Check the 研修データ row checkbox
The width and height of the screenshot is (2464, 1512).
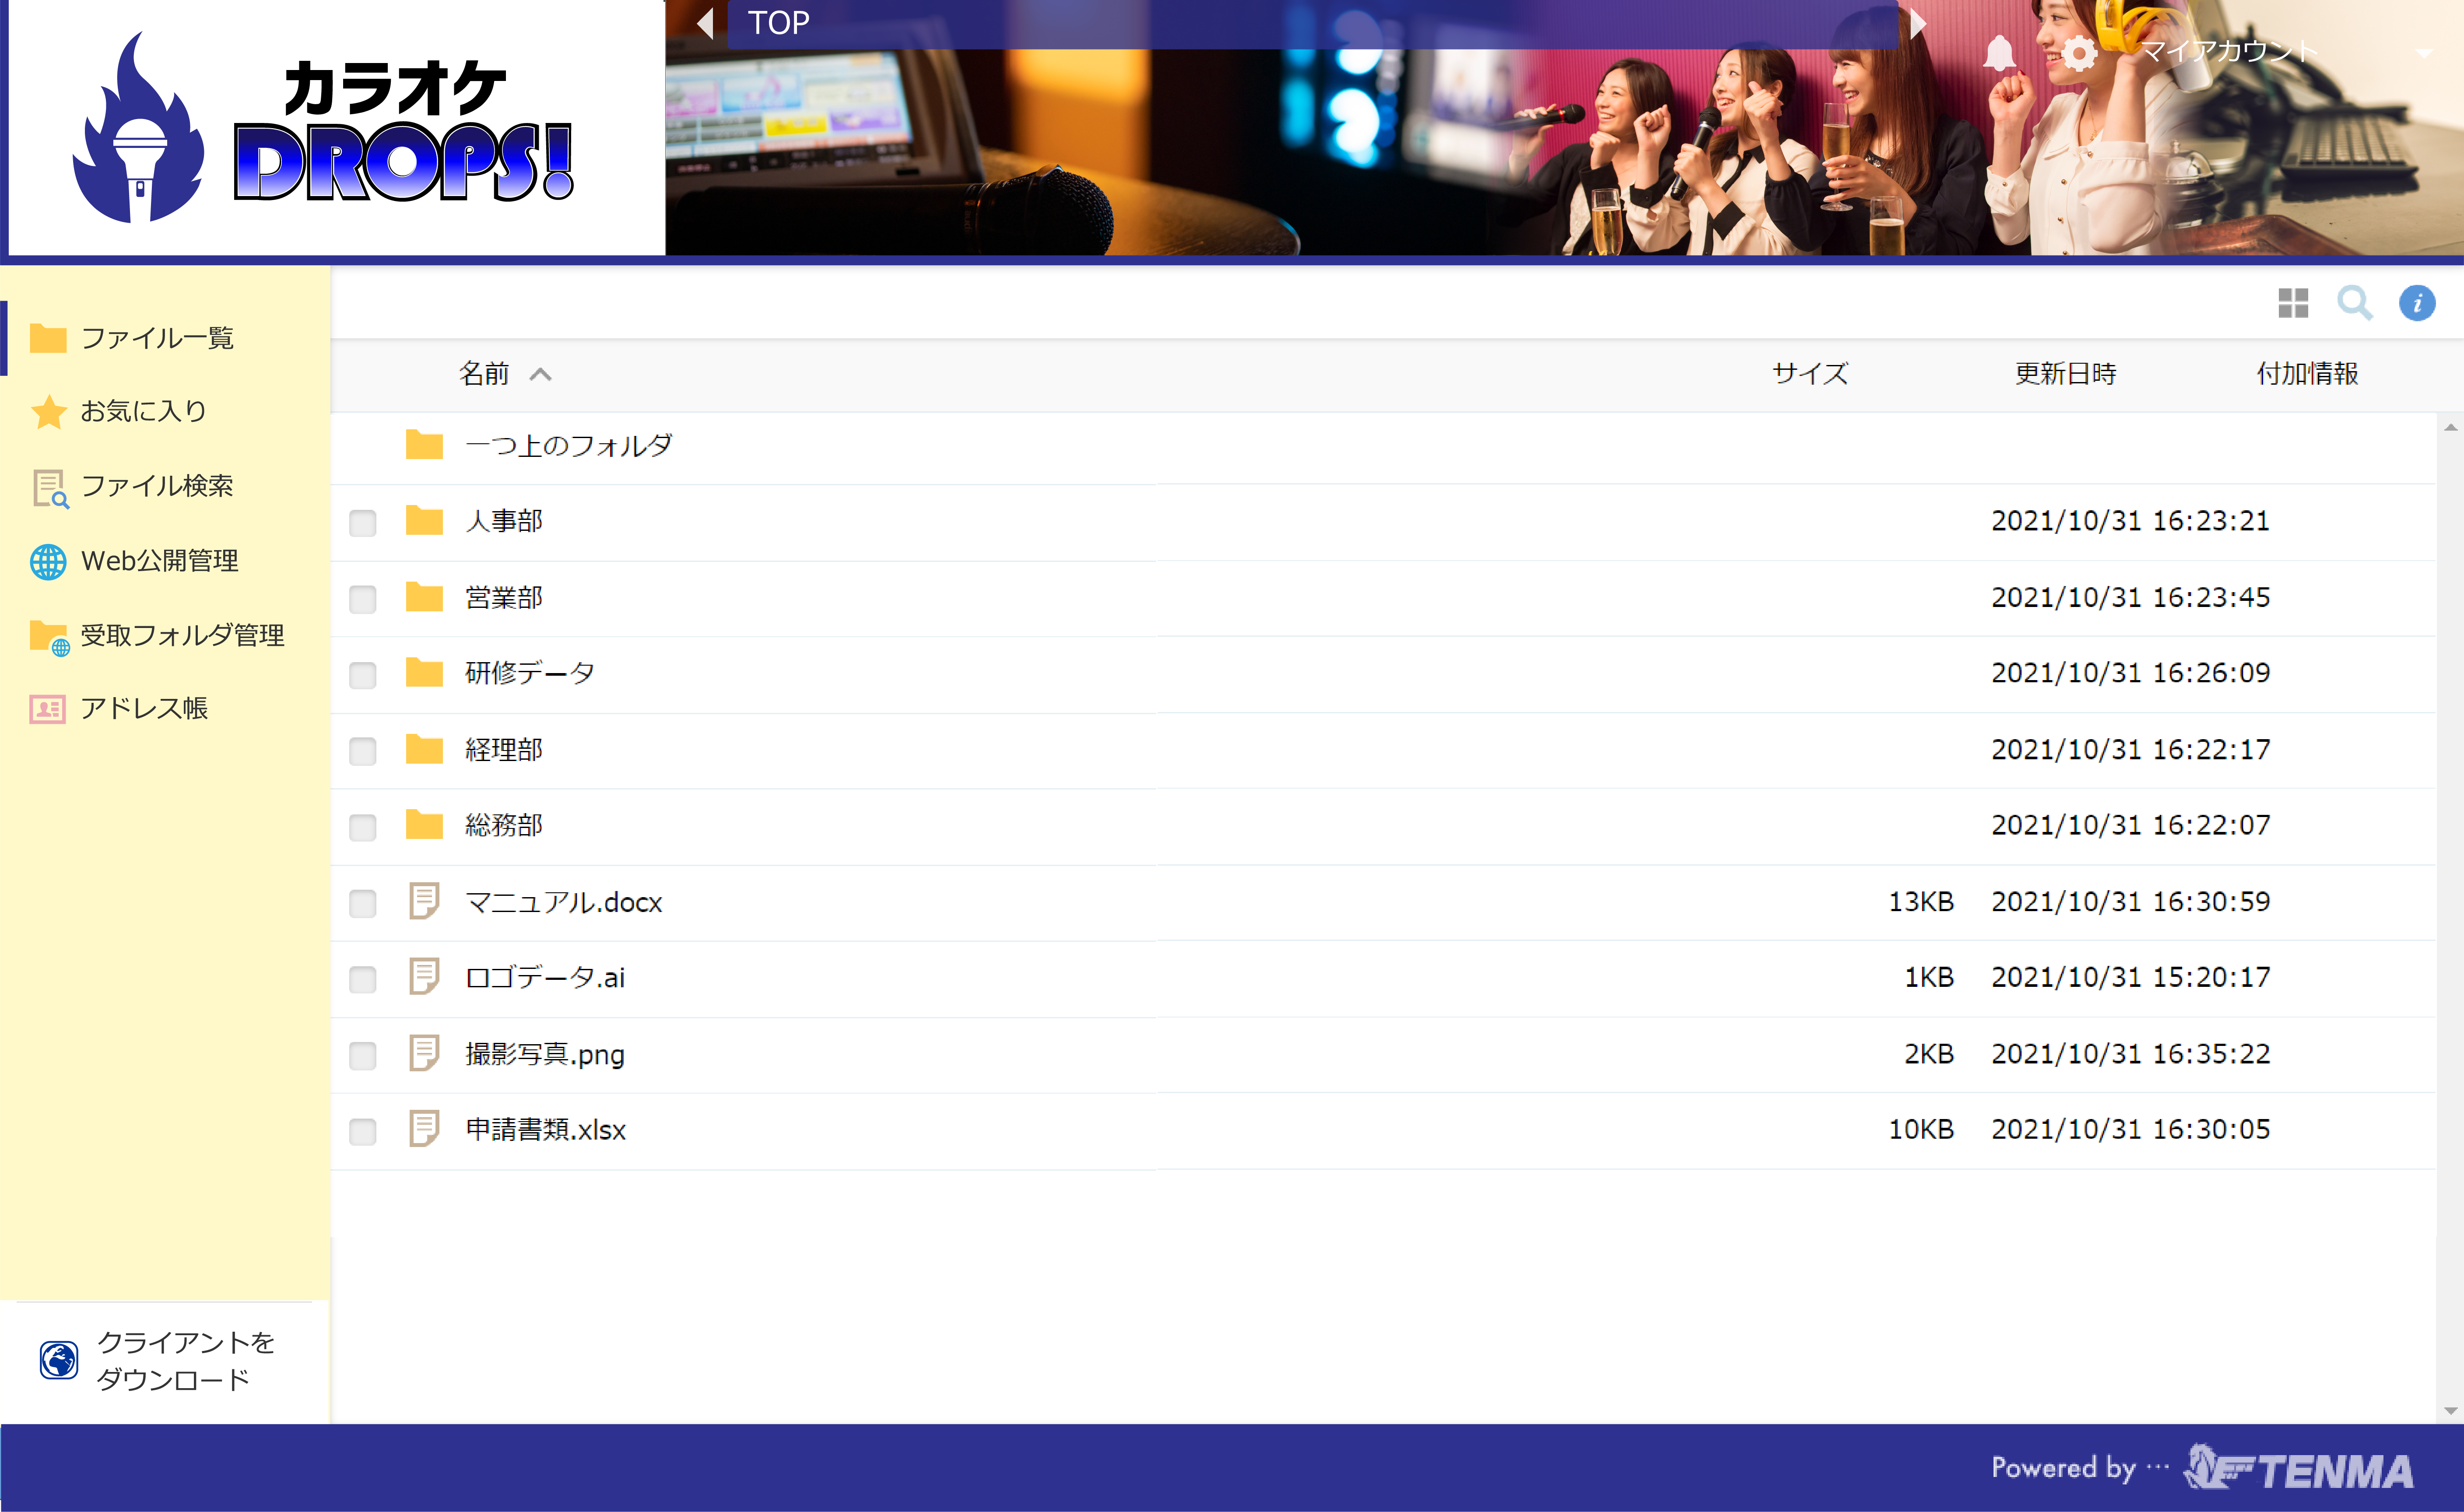[363, 675]
